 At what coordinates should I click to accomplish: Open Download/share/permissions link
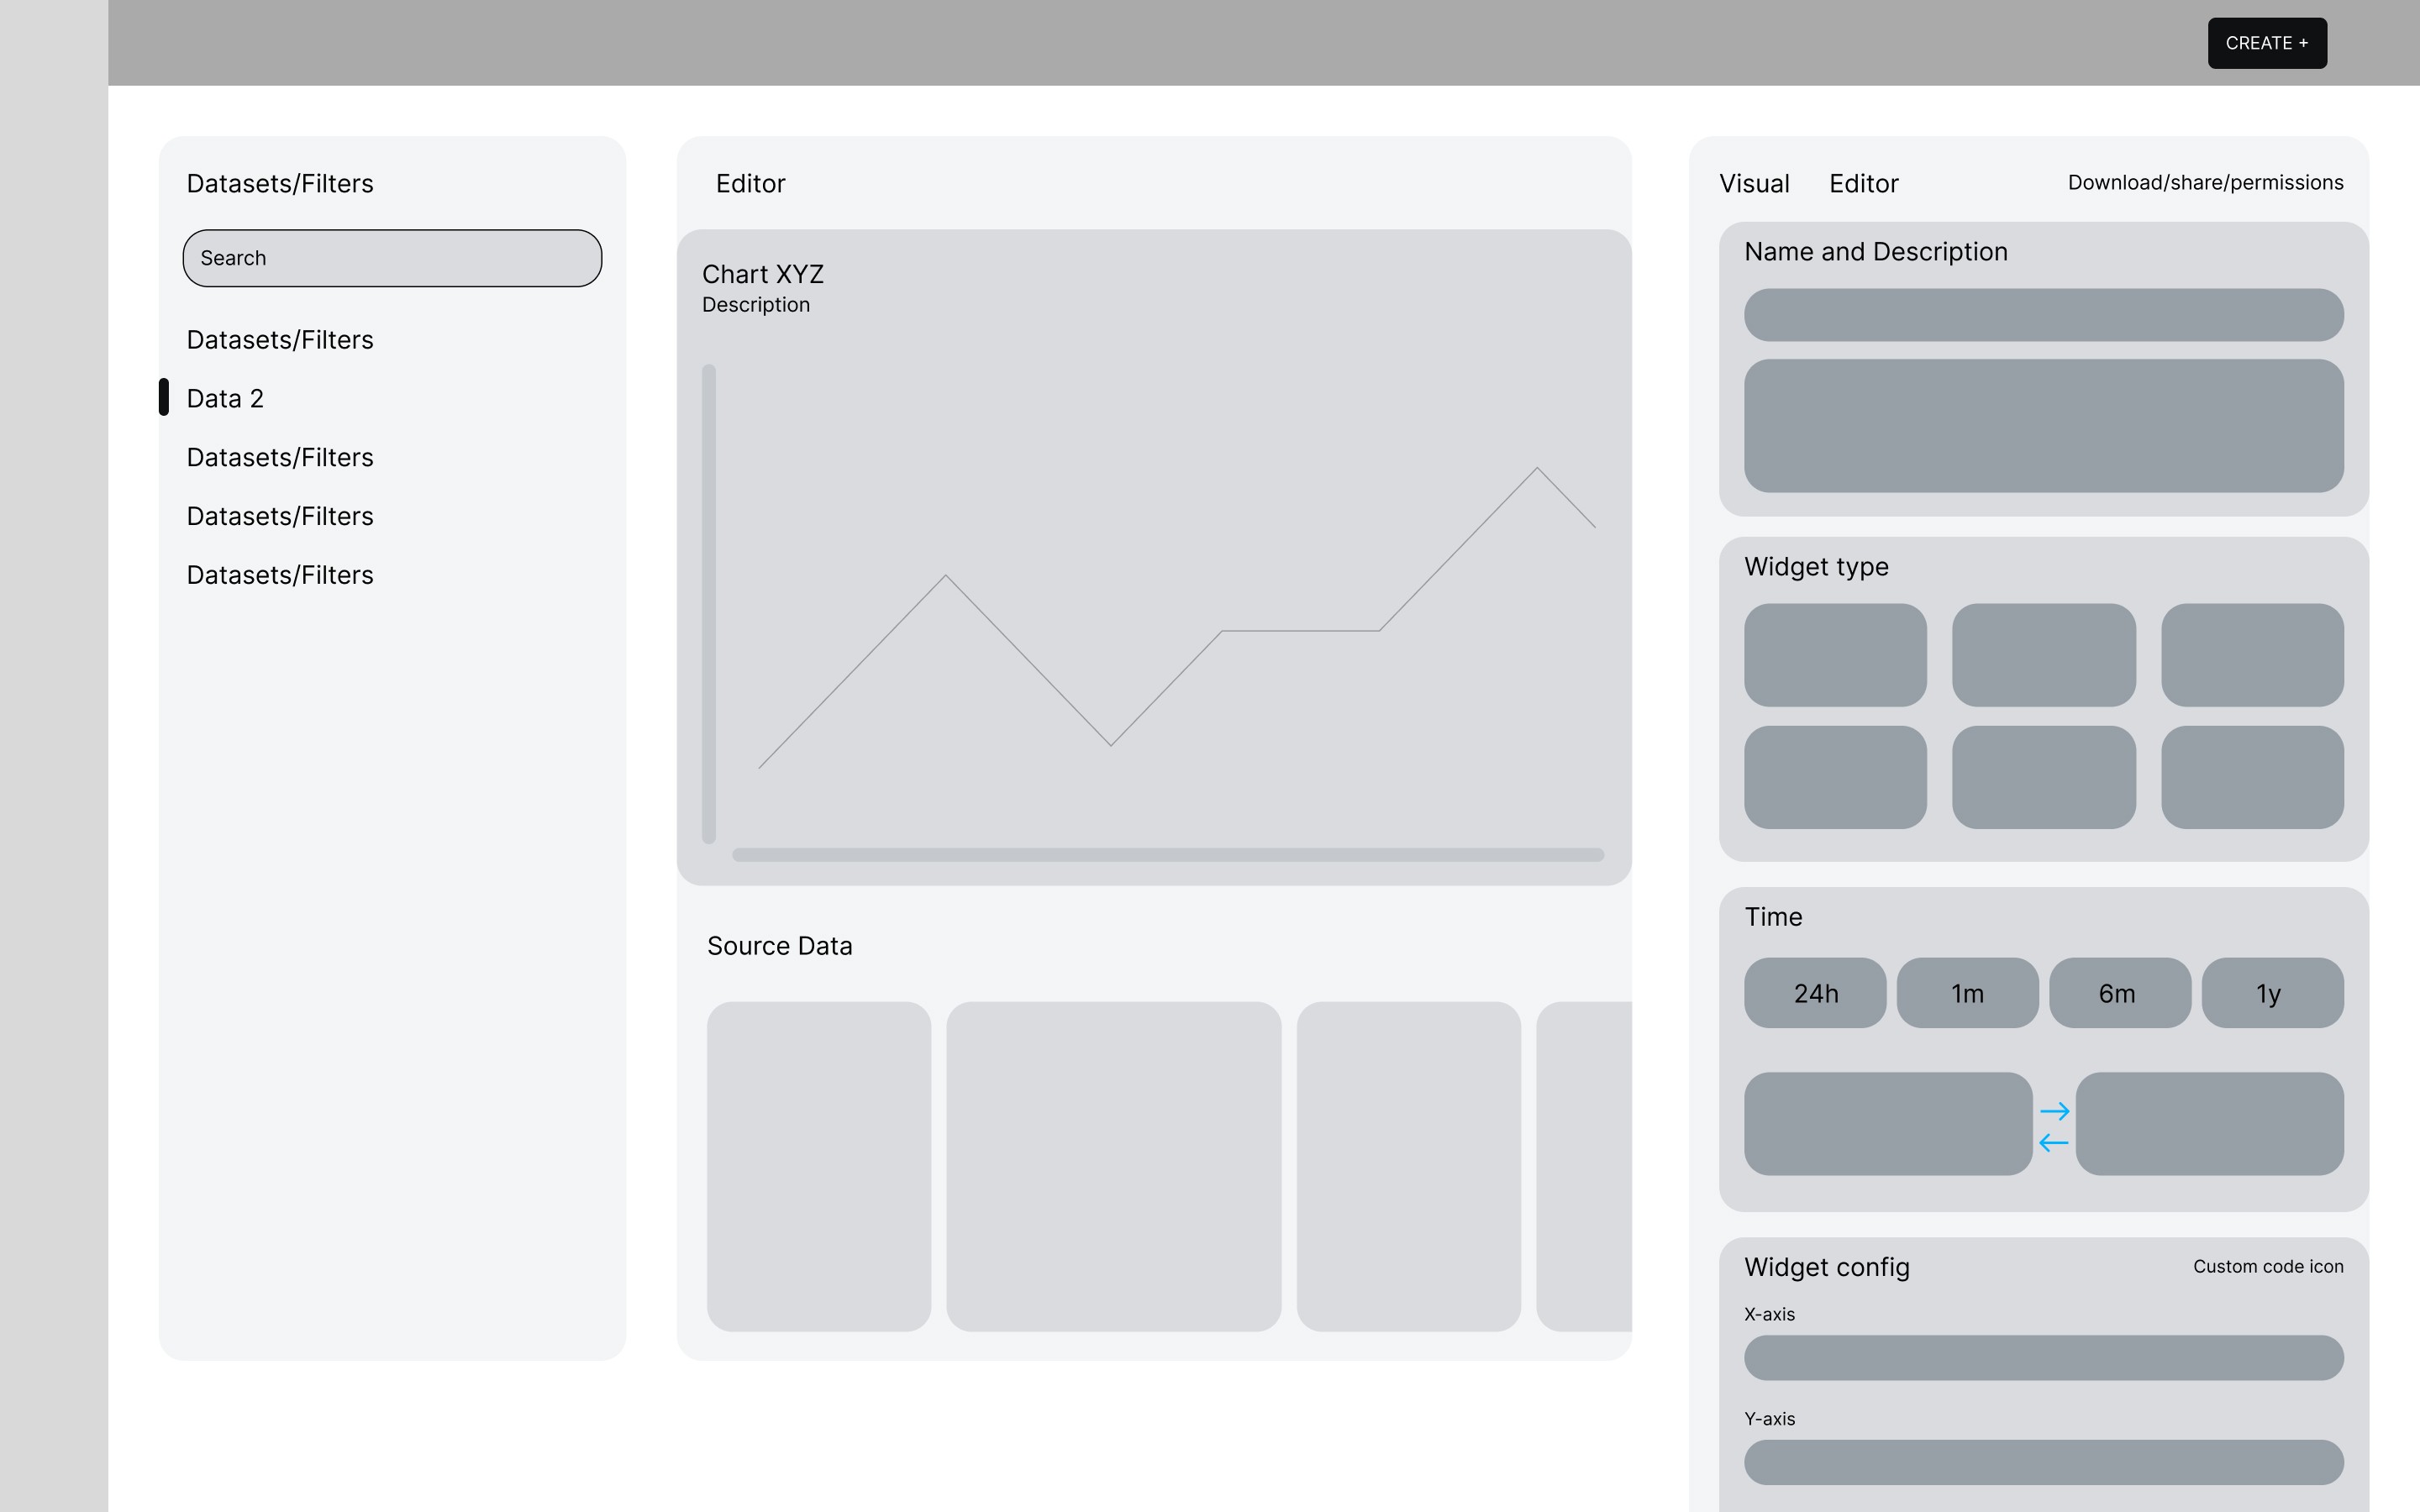click(x=2205, y=183)
